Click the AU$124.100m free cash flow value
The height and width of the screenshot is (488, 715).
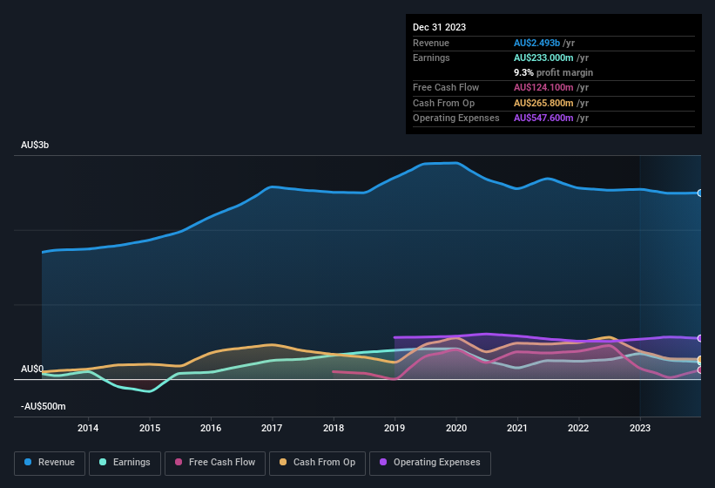[544, 87]
